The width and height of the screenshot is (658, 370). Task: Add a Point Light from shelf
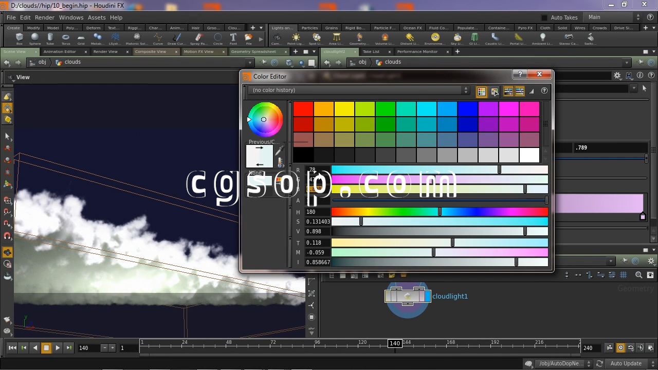pyautogui.click(x=296, y=39)
